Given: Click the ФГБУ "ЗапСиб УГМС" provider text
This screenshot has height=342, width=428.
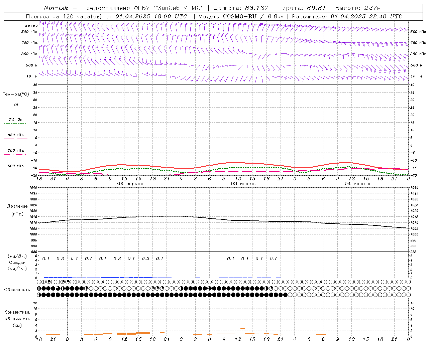Looking at the screenshot, I should tap(169, 8).
